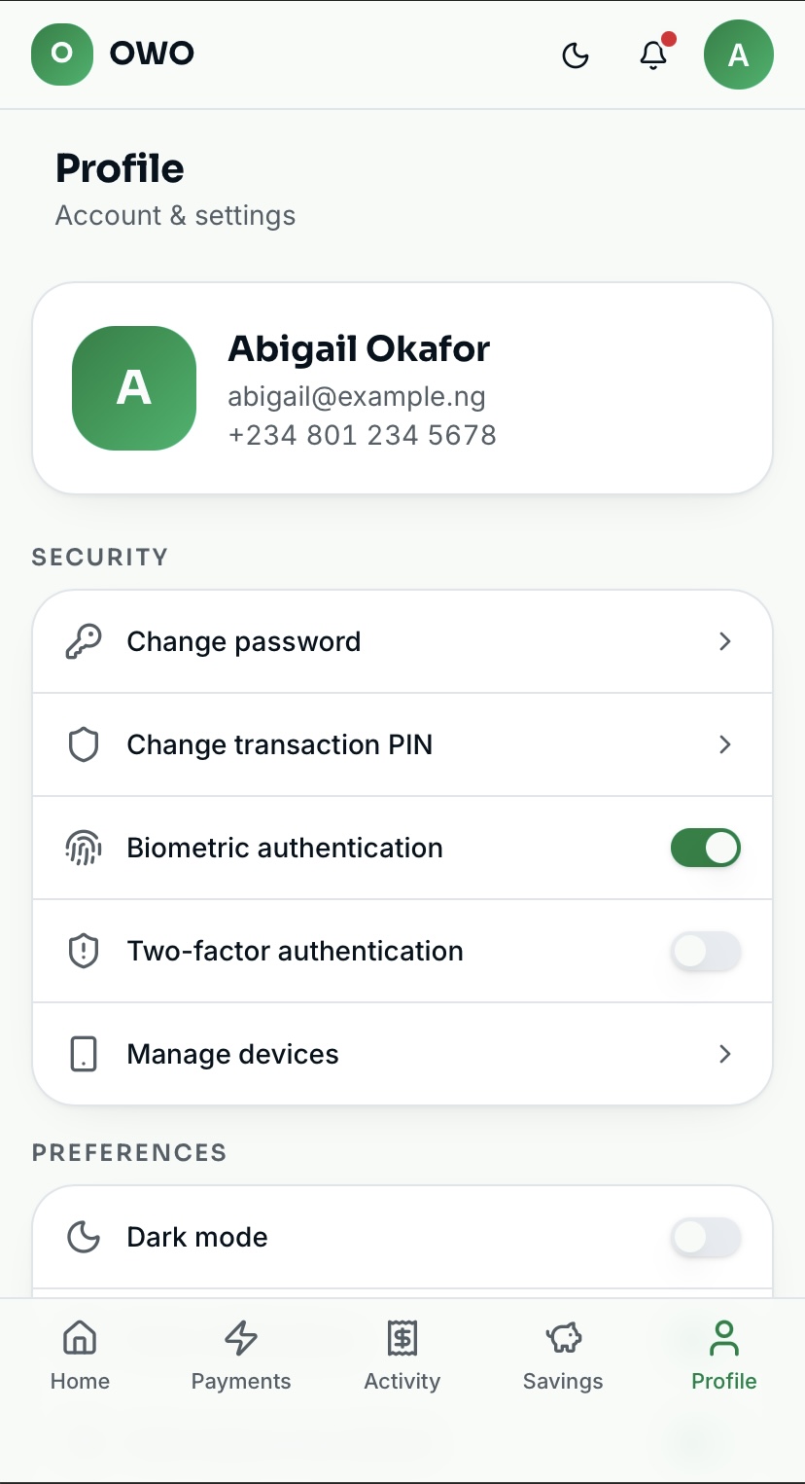Expand Change password via its chevron
Viewport: 805px width, 1484px height.
(x=724, y=642)
